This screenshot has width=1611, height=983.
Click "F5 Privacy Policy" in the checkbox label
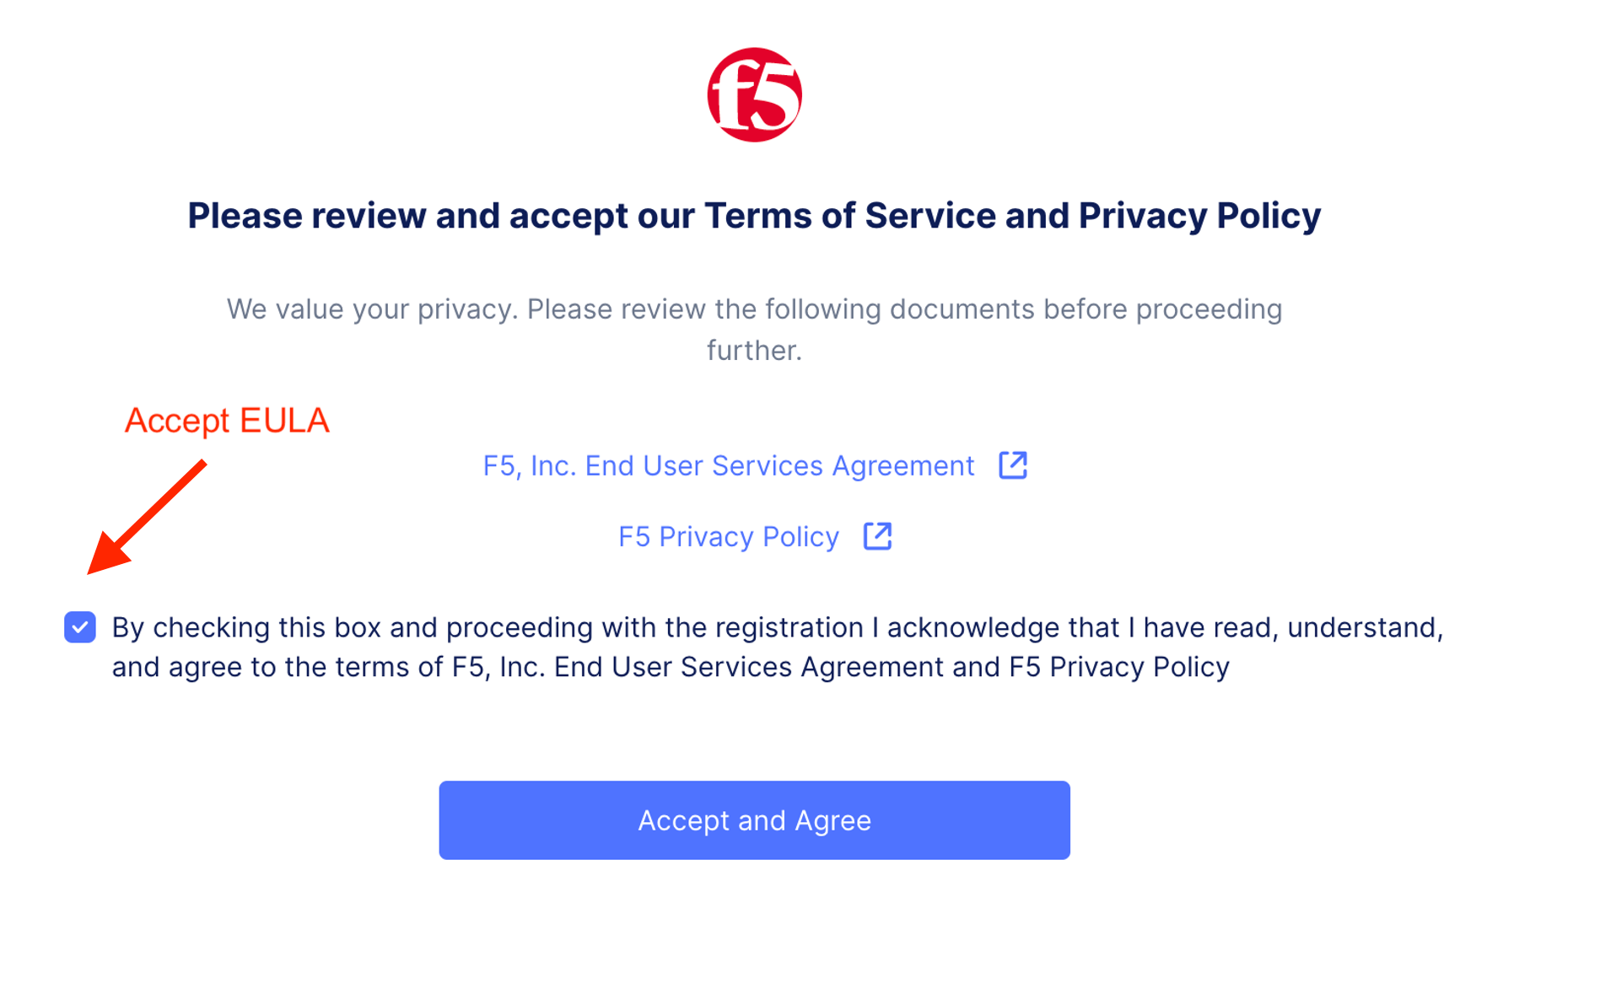pos(1118,668)
